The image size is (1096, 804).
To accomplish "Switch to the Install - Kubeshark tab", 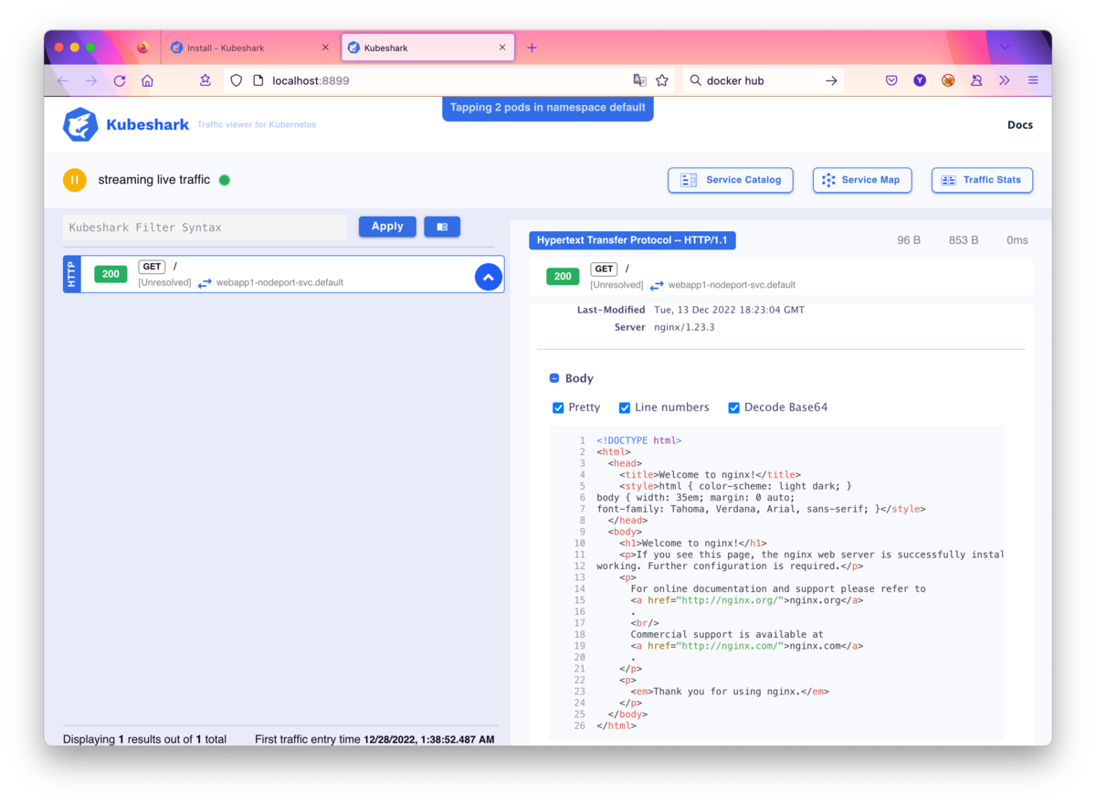I will click(250, 48).
